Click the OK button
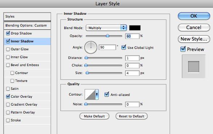The height and width of the screenshot is (134, 213). click(194, 16)
